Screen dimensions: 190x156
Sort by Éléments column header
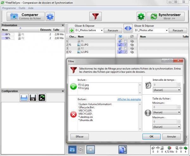[x=46, y=30]
